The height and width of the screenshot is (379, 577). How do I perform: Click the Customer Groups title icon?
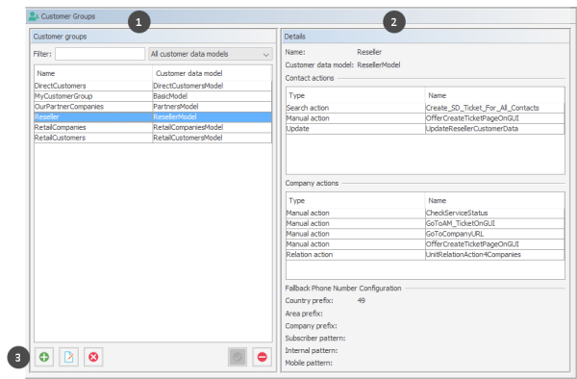click(34, 16)
